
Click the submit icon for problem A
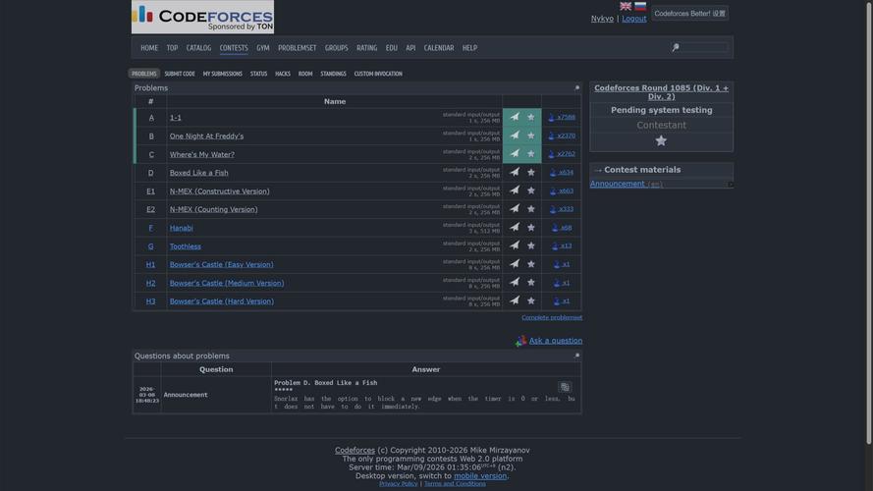(x=514, y=117)
